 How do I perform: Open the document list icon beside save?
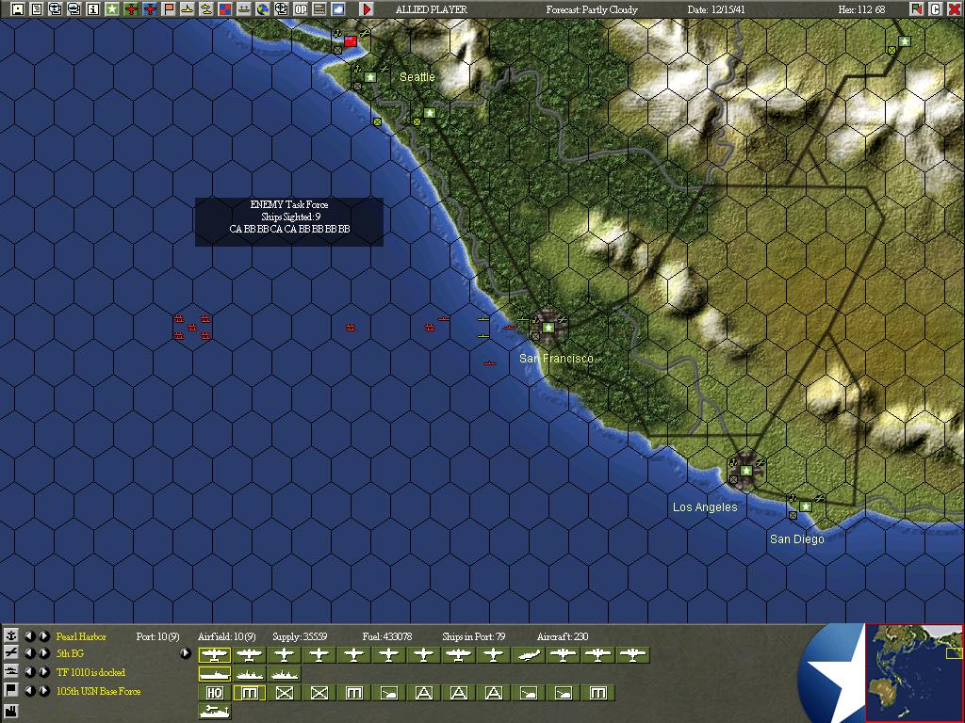(37, 8)
